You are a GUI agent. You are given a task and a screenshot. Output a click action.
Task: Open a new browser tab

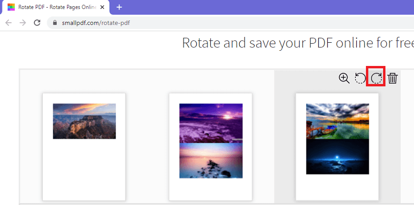pyautogui.click(x=119, y=8)
